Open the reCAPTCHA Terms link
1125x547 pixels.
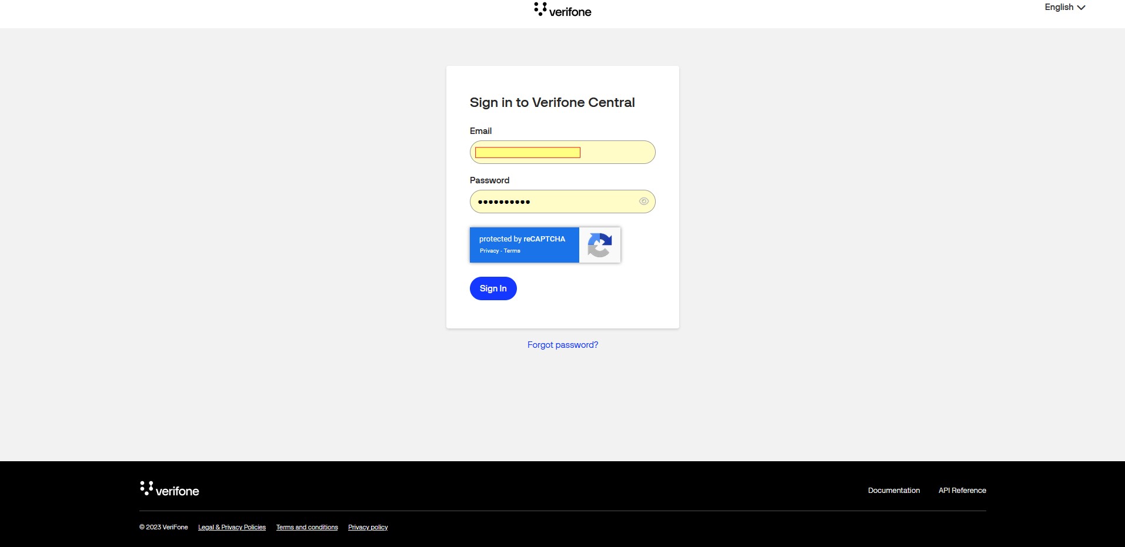click(x=512, y=251)
